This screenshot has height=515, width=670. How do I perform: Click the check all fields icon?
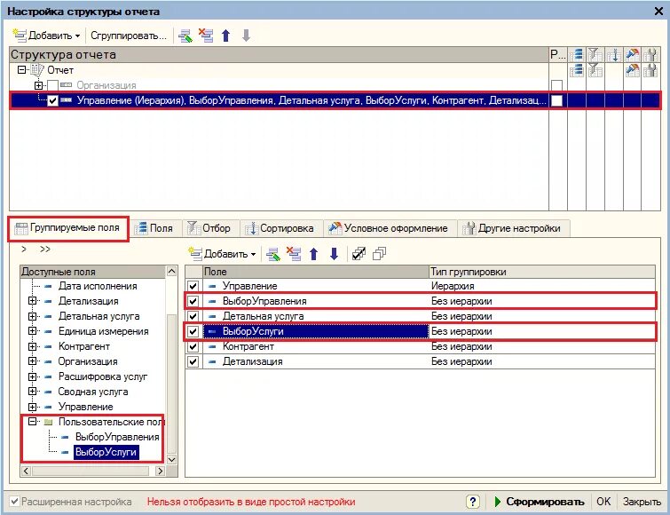click(x=359, y=254)
